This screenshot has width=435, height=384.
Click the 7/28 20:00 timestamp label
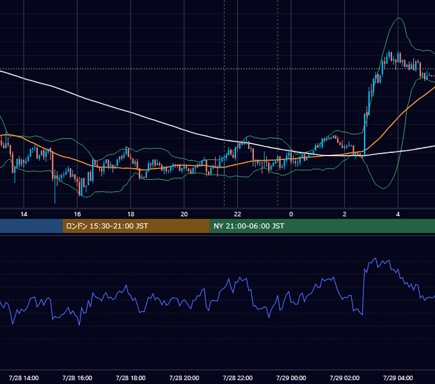coord(184,378)
